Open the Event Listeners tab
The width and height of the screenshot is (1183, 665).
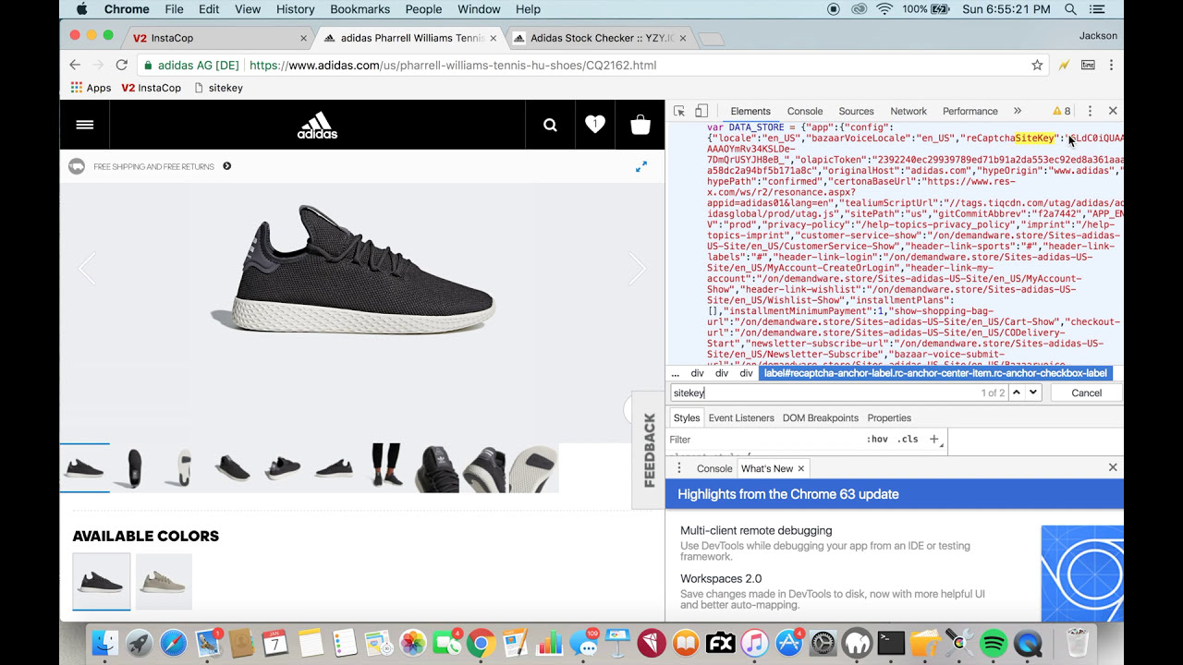pyautogui.click(x=741, y=417)
